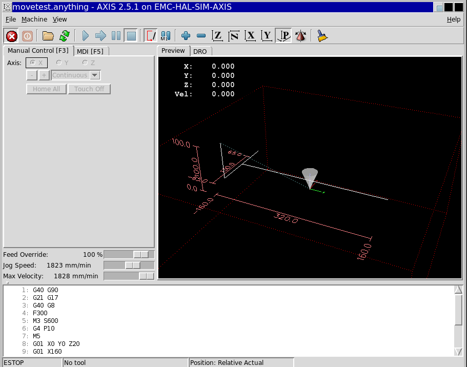Select G-code line 7 'M5'
The height and width of the screenshot is (367, 467).
(36, 336)
